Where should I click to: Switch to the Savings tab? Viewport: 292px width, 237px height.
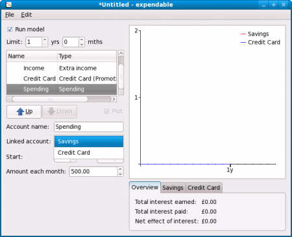click(173, 188)
